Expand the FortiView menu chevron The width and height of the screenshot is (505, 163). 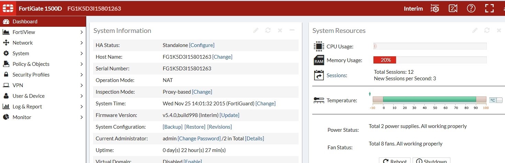point(81,32)
